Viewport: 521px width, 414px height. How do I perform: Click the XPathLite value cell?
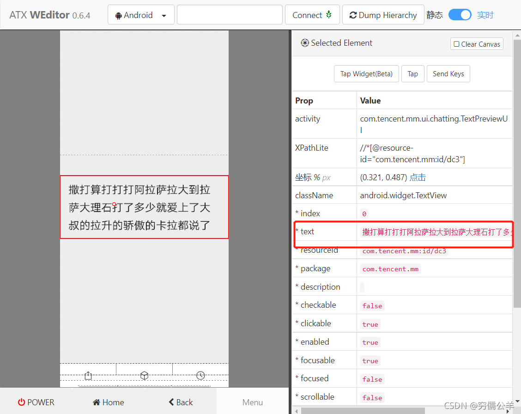434,153
